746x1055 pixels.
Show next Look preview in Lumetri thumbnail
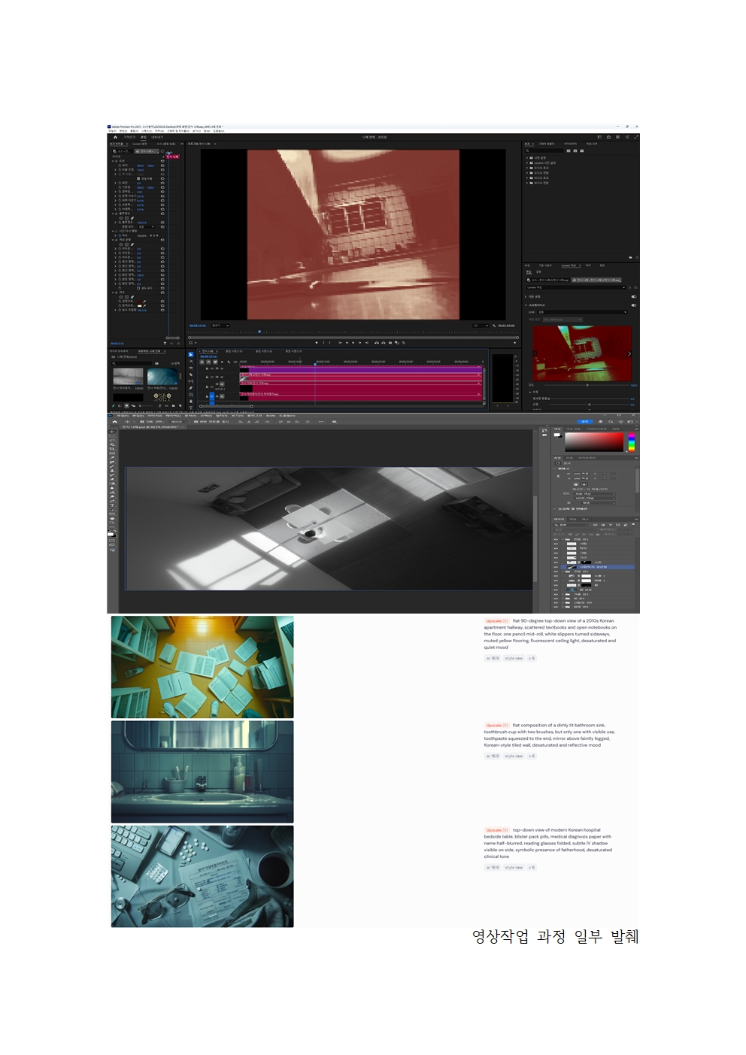point(629,353)
